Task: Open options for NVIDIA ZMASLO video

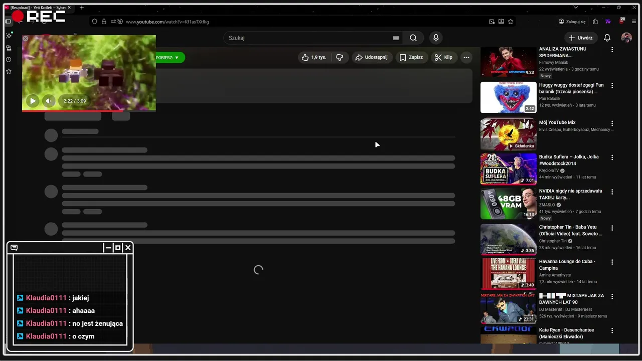Action: coord(612,192)
